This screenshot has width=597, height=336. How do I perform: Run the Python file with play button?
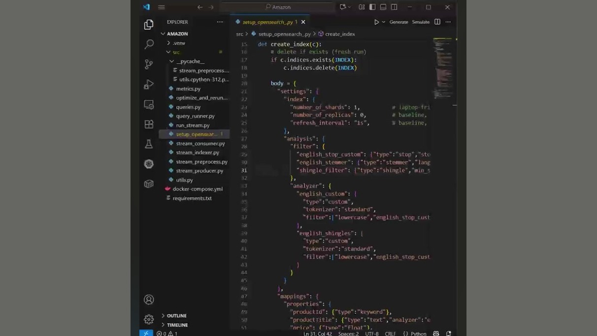(376, 22)
